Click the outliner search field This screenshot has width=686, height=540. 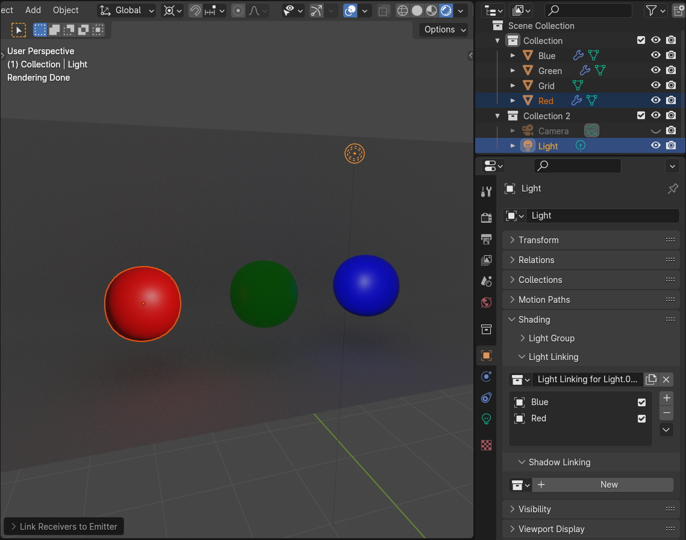pyautogui.click(x=588, y=10)
